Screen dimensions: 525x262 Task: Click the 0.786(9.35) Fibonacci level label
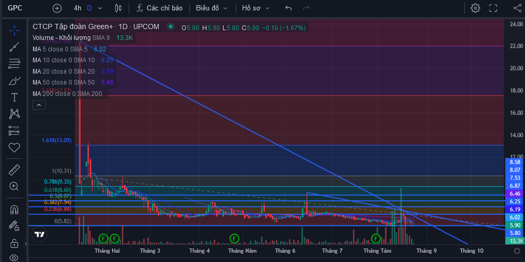58,182
